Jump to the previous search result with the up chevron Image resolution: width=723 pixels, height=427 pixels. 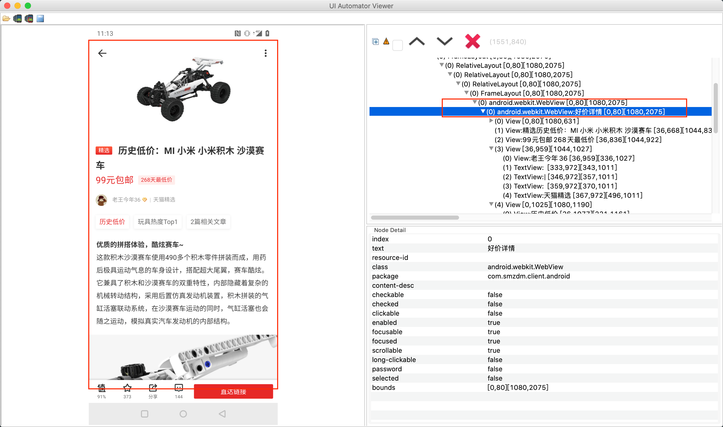click(x=417, y=42)
